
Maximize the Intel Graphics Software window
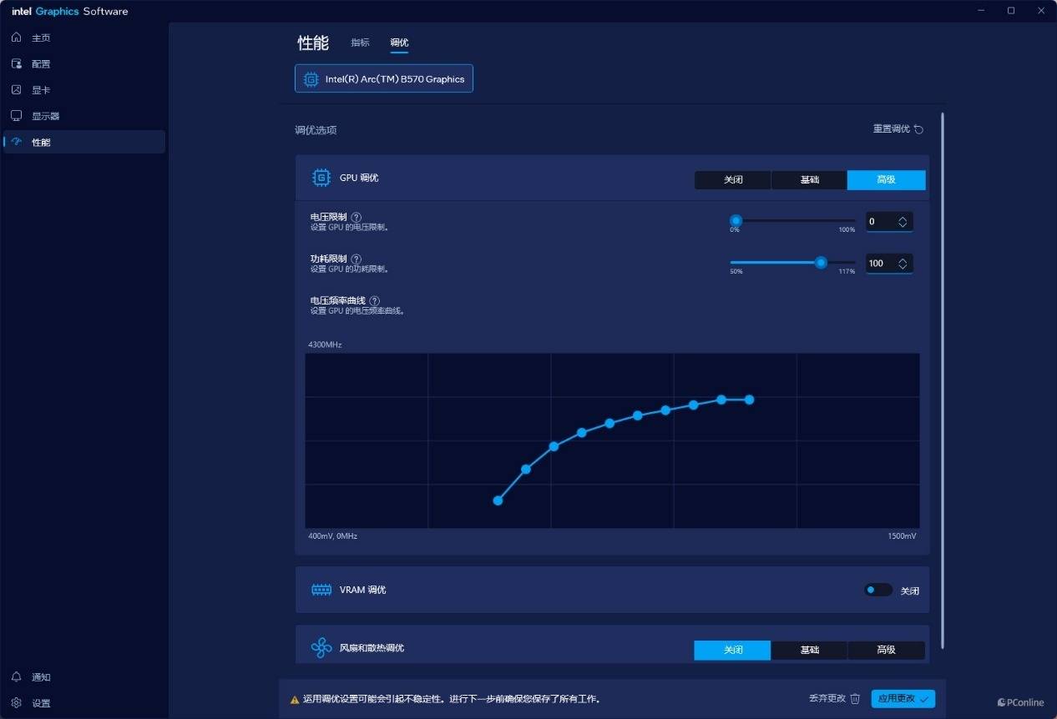pyautogui.click(x=1011, y=10)
